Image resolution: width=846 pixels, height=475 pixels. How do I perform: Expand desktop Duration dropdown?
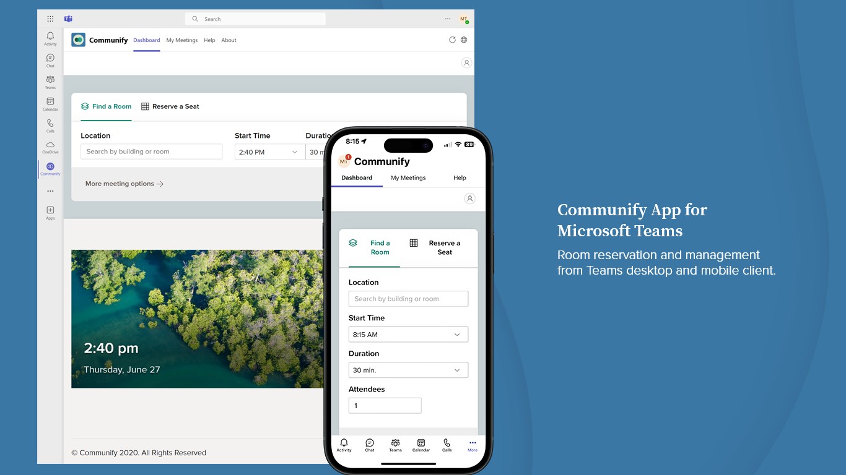pos(315,152)
